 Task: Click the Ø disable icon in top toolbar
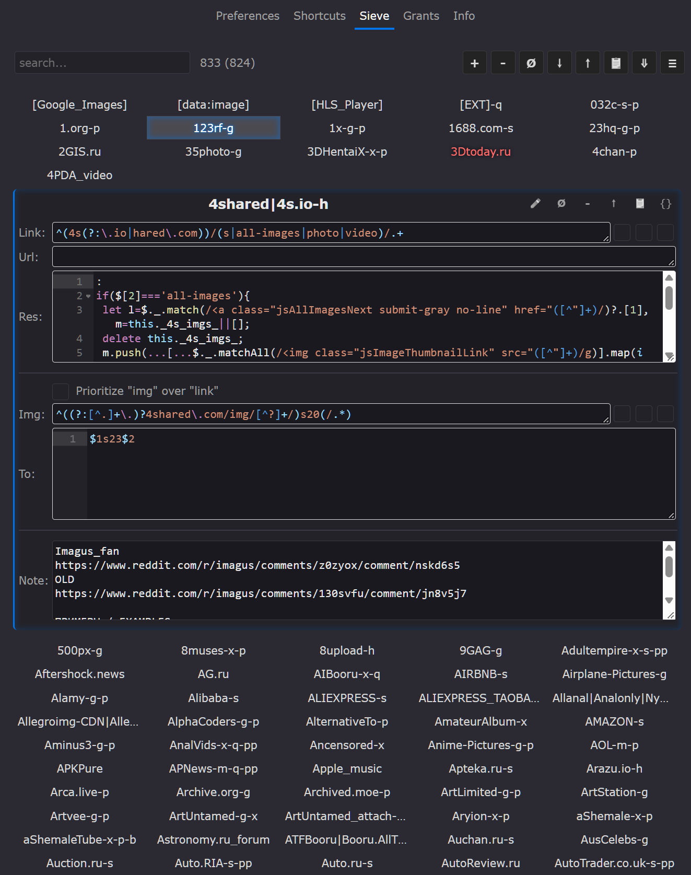click(x=531, y=63)
